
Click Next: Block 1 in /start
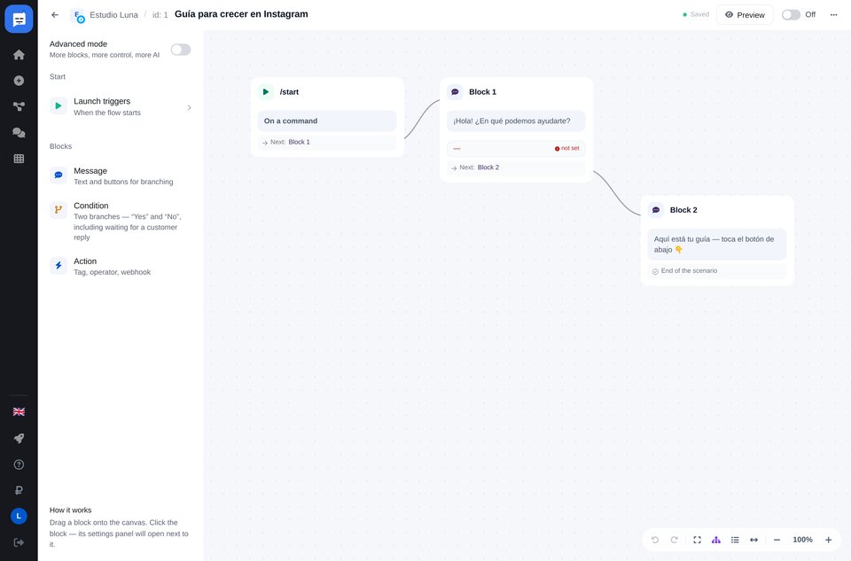click(327, 142)
